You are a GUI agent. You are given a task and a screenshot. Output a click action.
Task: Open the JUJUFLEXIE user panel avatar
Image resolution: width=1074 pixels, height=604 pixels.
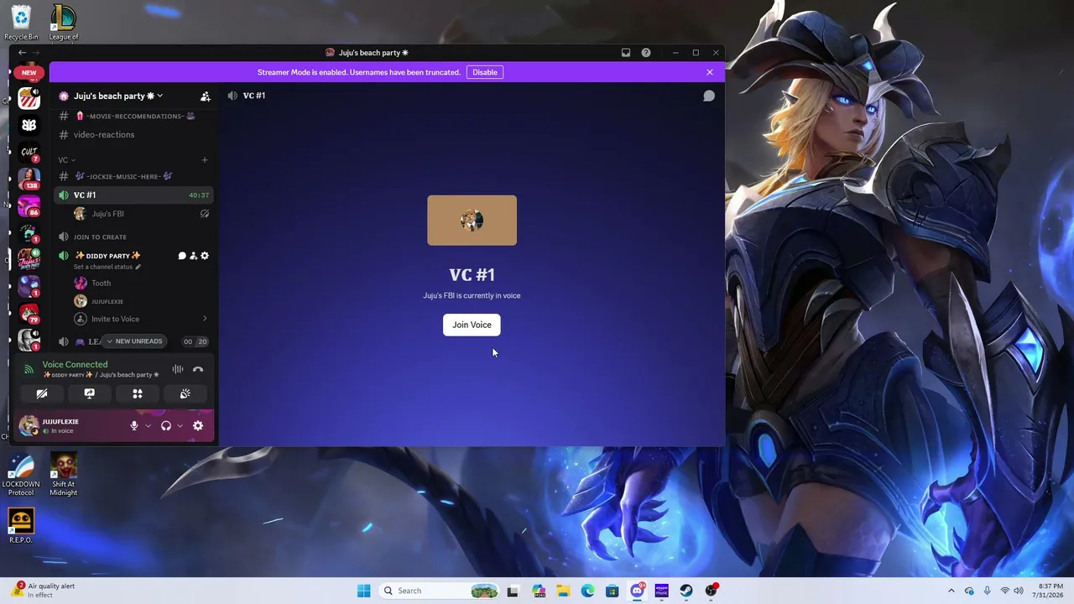(29, 426)
